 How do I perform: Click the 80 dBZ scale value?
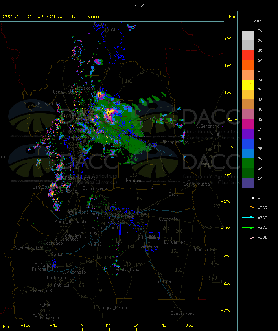(x=260, y=31)
